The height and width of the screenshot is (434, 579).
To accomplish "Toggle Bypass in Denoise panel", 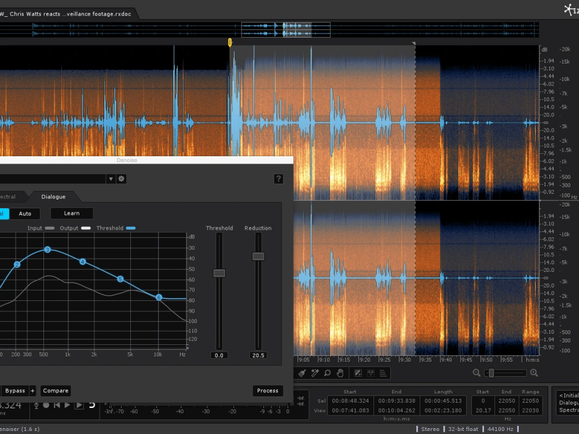I will point(15,391).
